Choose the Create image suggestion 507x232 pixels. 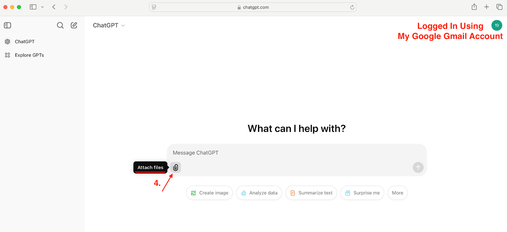pyautogui.click(x=209, y=193)
